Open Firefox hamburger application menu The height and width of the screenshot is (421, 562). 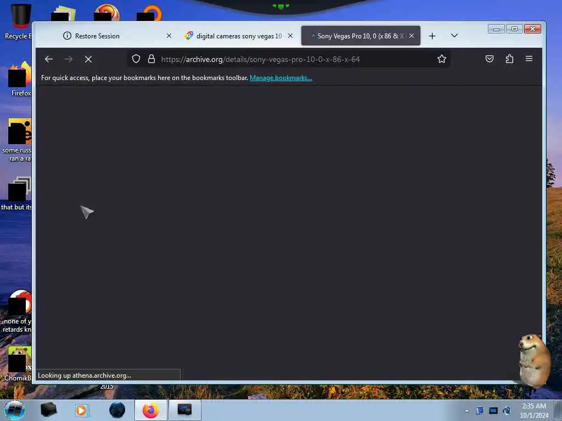point(529,59)
